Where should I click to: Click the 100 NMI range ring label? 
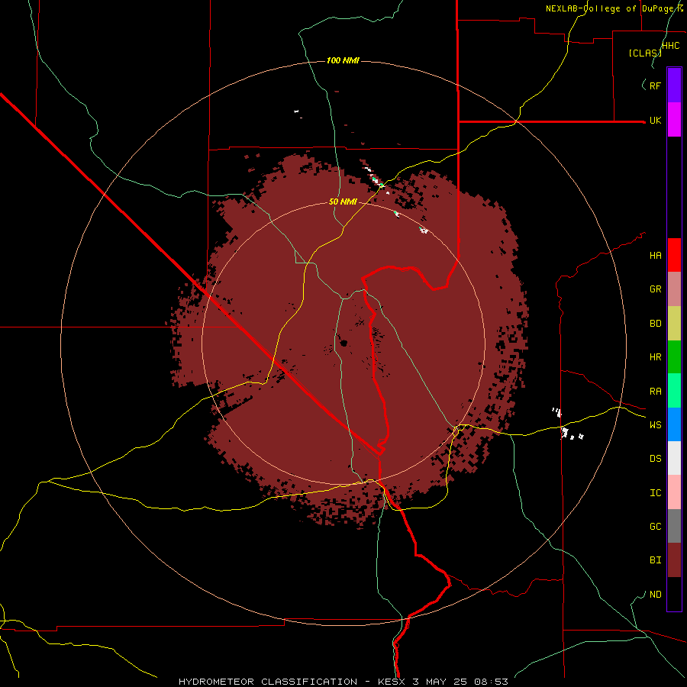click(x=343, y=60)
